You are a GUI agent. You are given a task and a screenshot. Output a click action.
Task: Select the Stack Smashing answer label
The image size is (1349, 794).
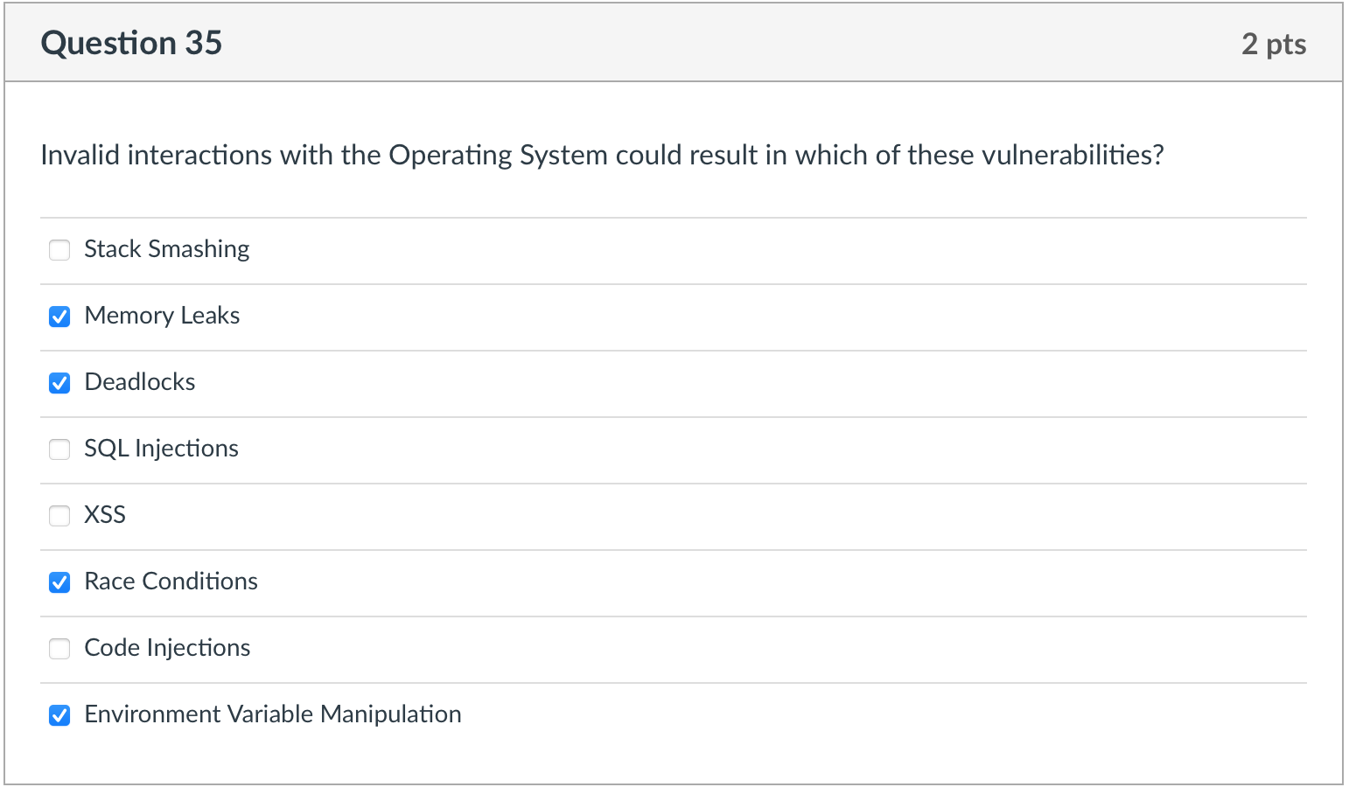coord(167,249)
